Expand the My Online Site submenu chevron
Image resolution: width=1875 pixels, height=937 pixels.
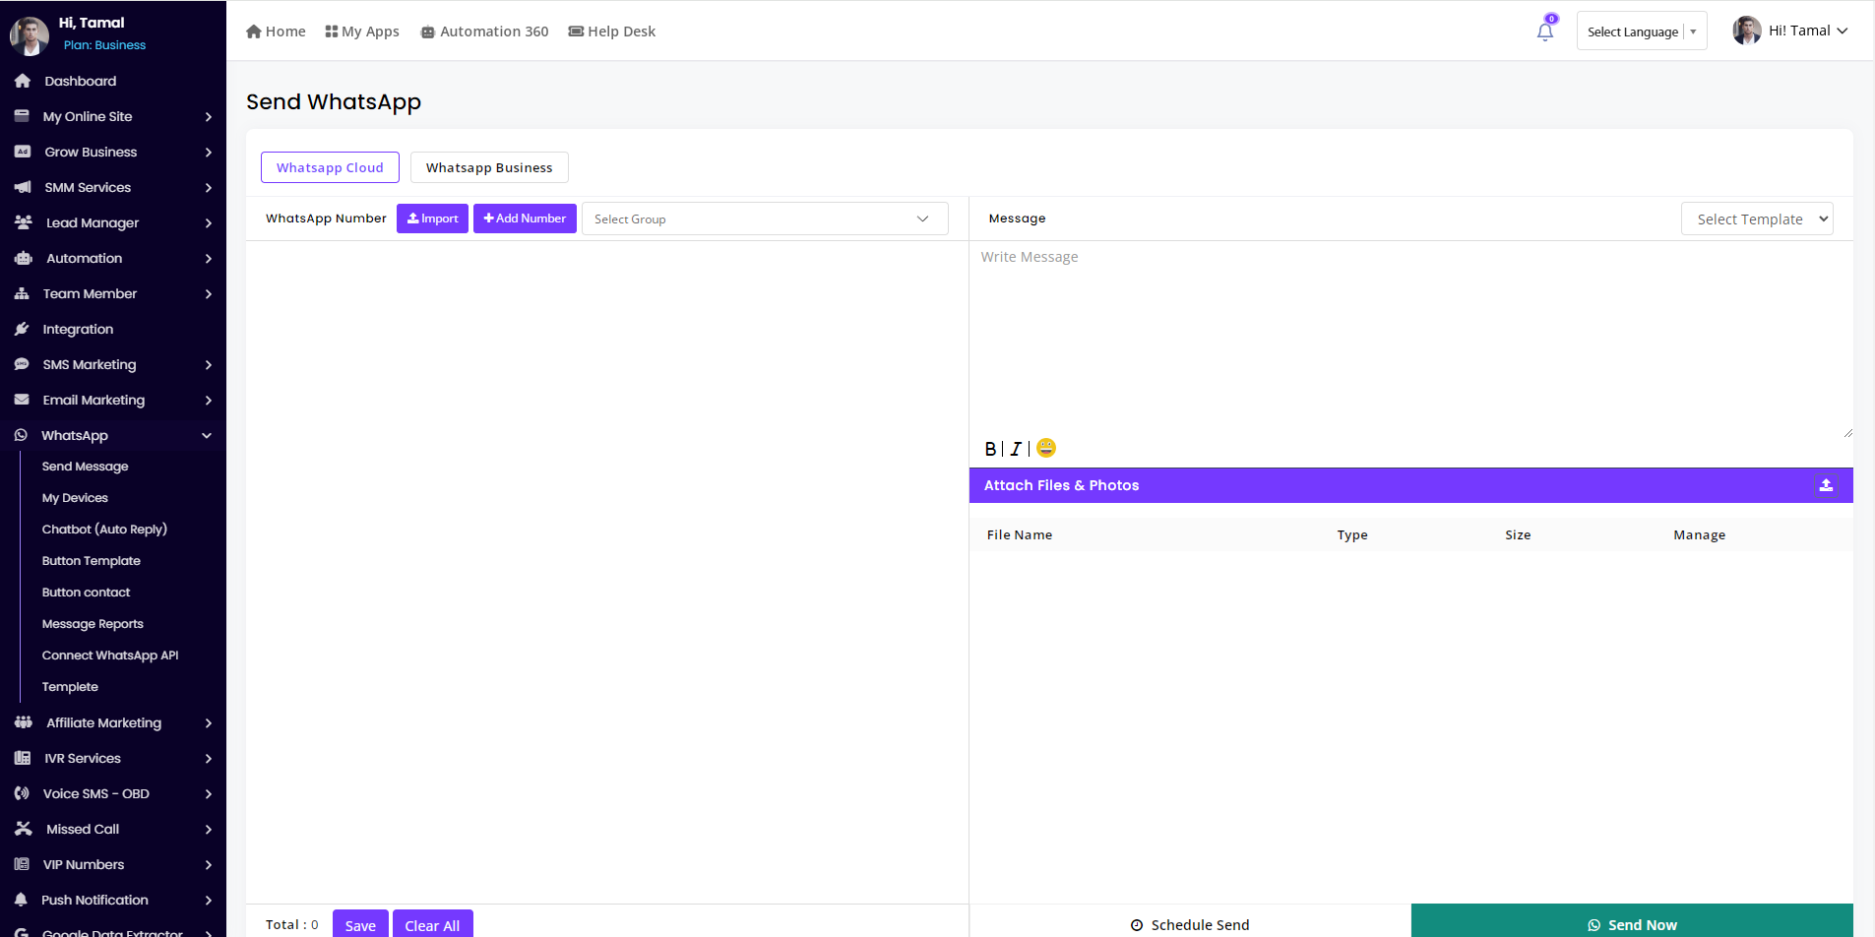pos(209,117)
